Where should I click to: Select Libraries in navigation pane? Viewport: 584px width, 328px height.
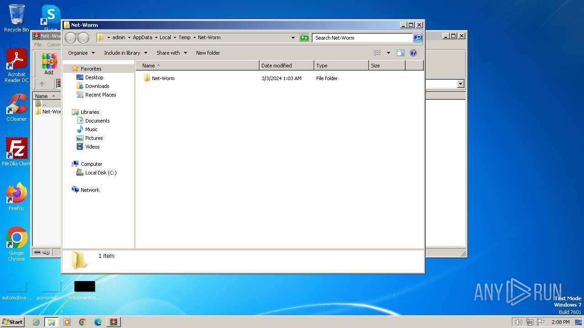(x=90, y=112)
